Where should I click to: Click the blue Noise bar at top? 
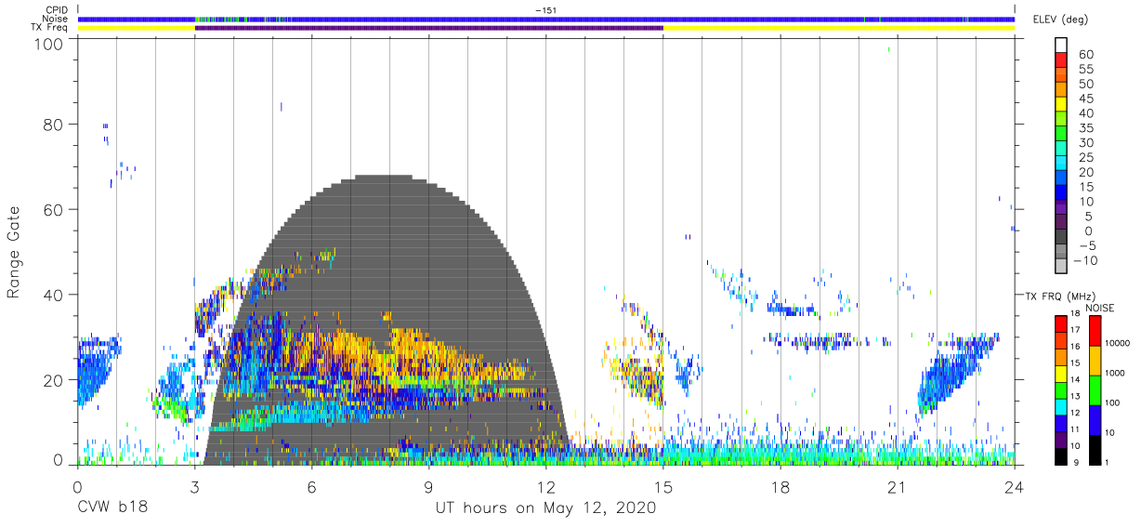(546, 19)
